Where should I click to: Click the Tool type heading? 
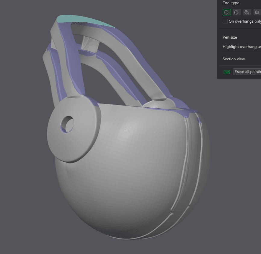231,3
